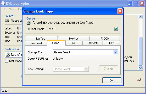Click the Source drive icon in main window
The image size is (146, 94).
click(x=7, y=21)
